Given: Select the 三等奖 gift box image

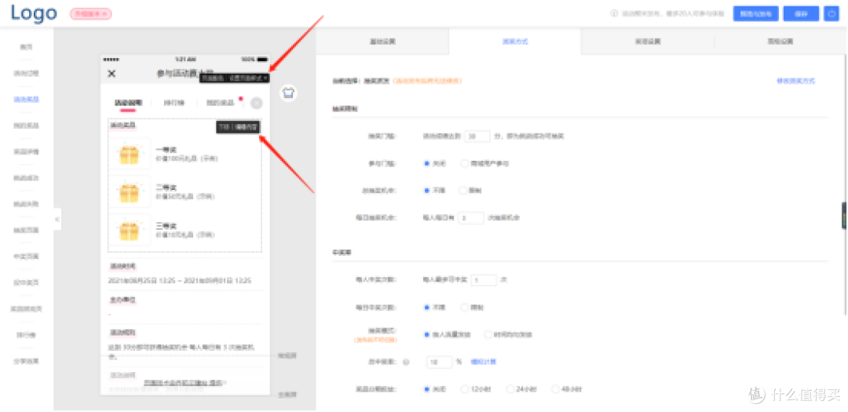Looking at the screenshot, I should pyautogui.click(x=130, y=230).
